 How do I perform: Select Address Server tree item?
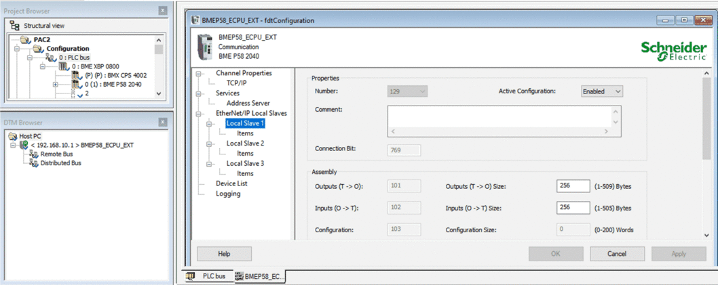pos(248,103)
